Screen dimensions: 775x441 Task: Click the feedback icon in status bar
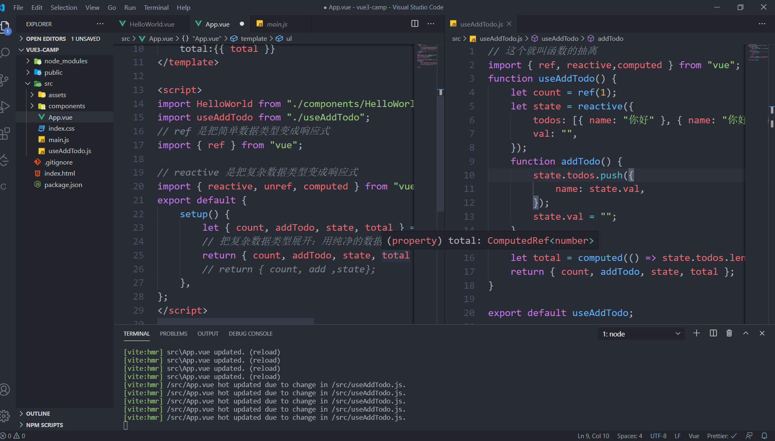click(x=749, y=436)
